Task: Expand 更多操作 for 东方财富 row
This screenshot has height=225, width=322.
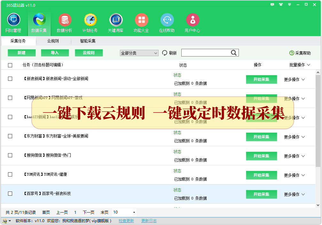Action: click(295, 137)
